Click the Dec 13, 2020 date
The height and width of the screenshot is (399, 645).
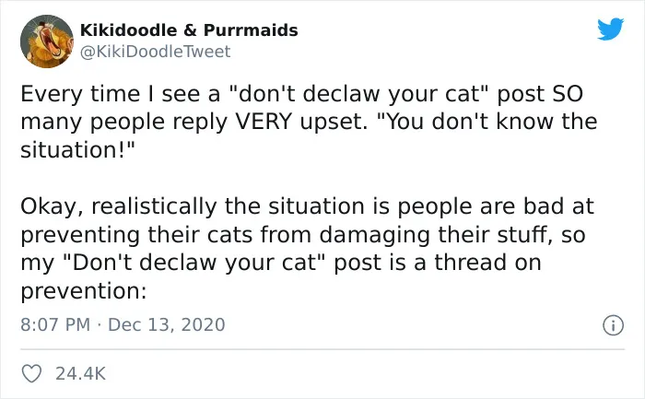[167, 324]
